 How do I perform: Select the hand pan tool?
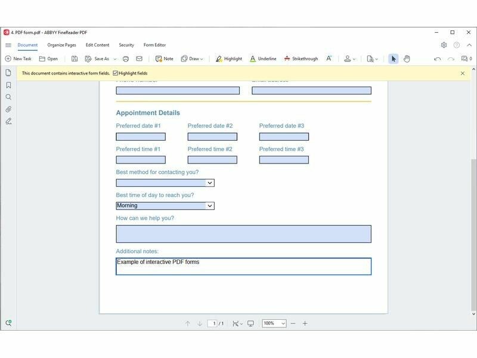click(407, 58)
